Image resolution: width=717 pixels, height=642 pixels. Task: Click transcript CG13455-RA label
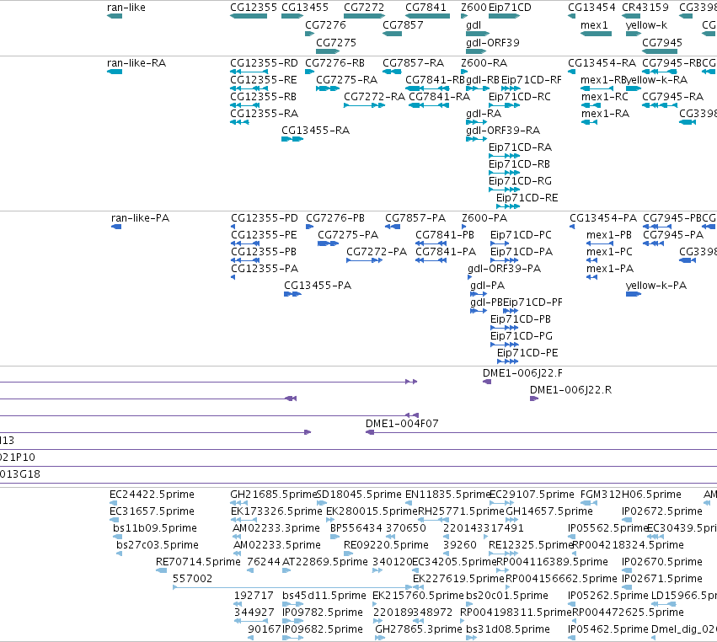pyautogui.click(x=315, y=131)
